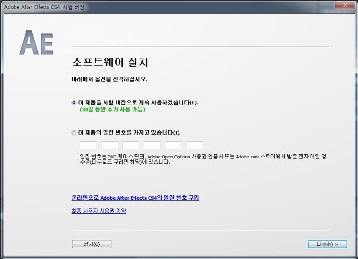The width and height of the screenshot is (358, 259).
Task: Click the sixth serial number field
Action: 194,145
